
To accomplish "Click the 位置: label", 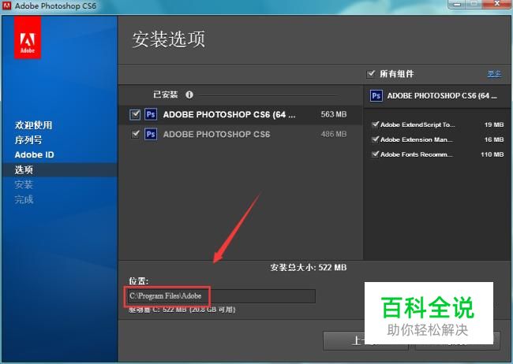I will [x=138, y=281].
